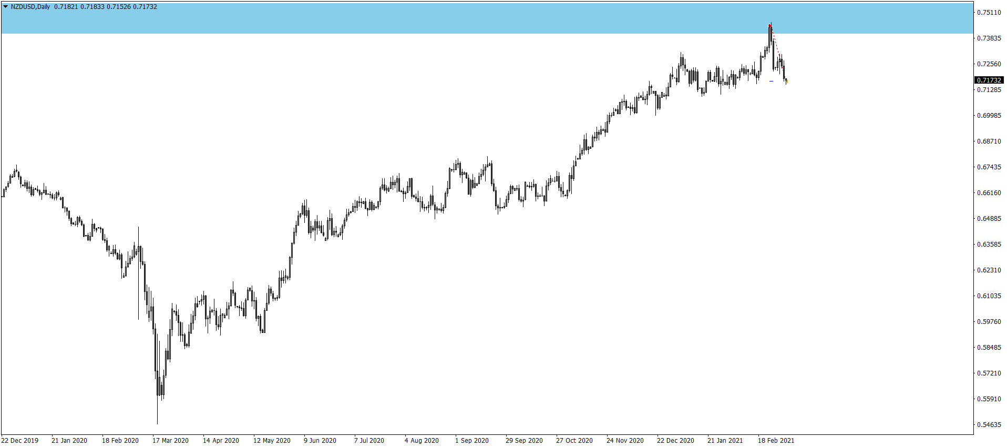Click price level 0.55910 on scale
The width and height of the screenshot is (1007, 447).
[989, 399]
